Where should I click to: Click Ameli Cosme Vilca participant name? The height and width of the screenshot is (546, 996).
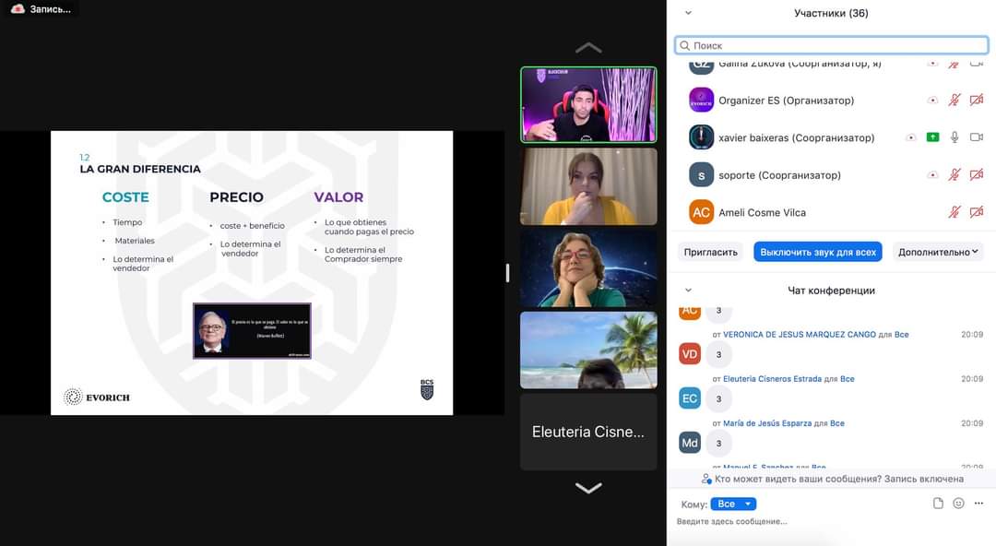click(x=762, y=212)
